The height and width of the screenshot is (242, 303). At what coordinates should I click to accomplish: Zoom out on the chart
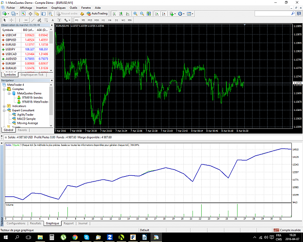pos(142,14)
